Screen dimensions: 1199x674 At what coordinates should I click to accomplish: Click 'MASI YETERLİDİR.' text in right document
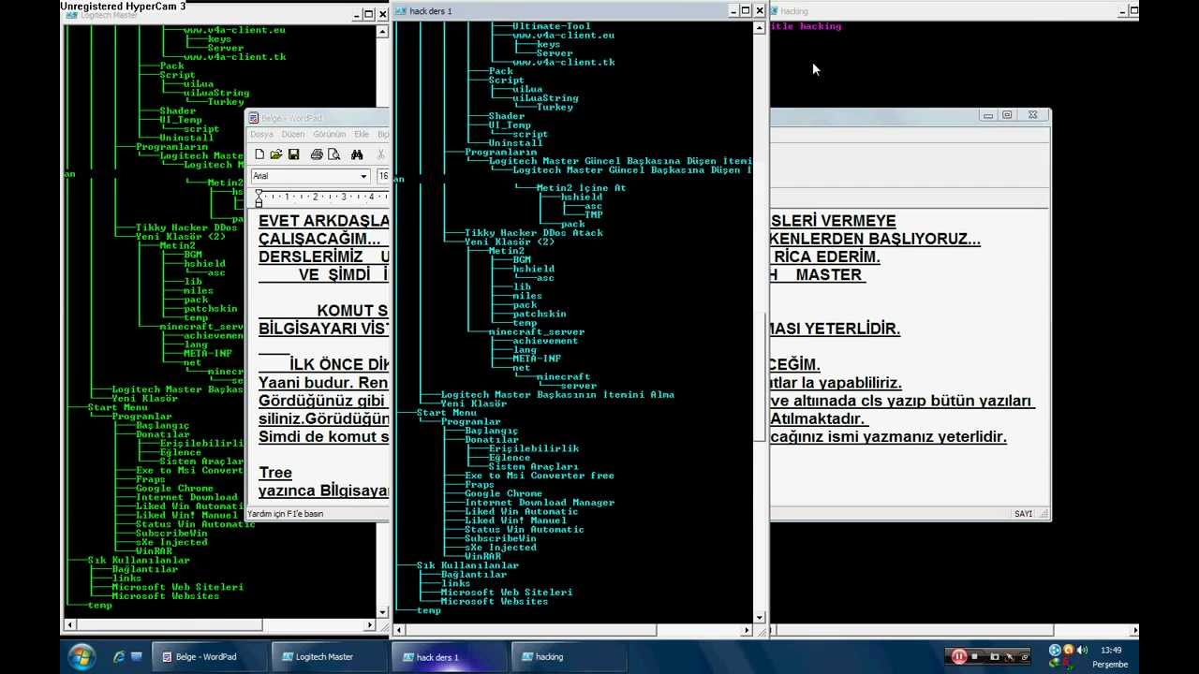(x=836, y=329)
